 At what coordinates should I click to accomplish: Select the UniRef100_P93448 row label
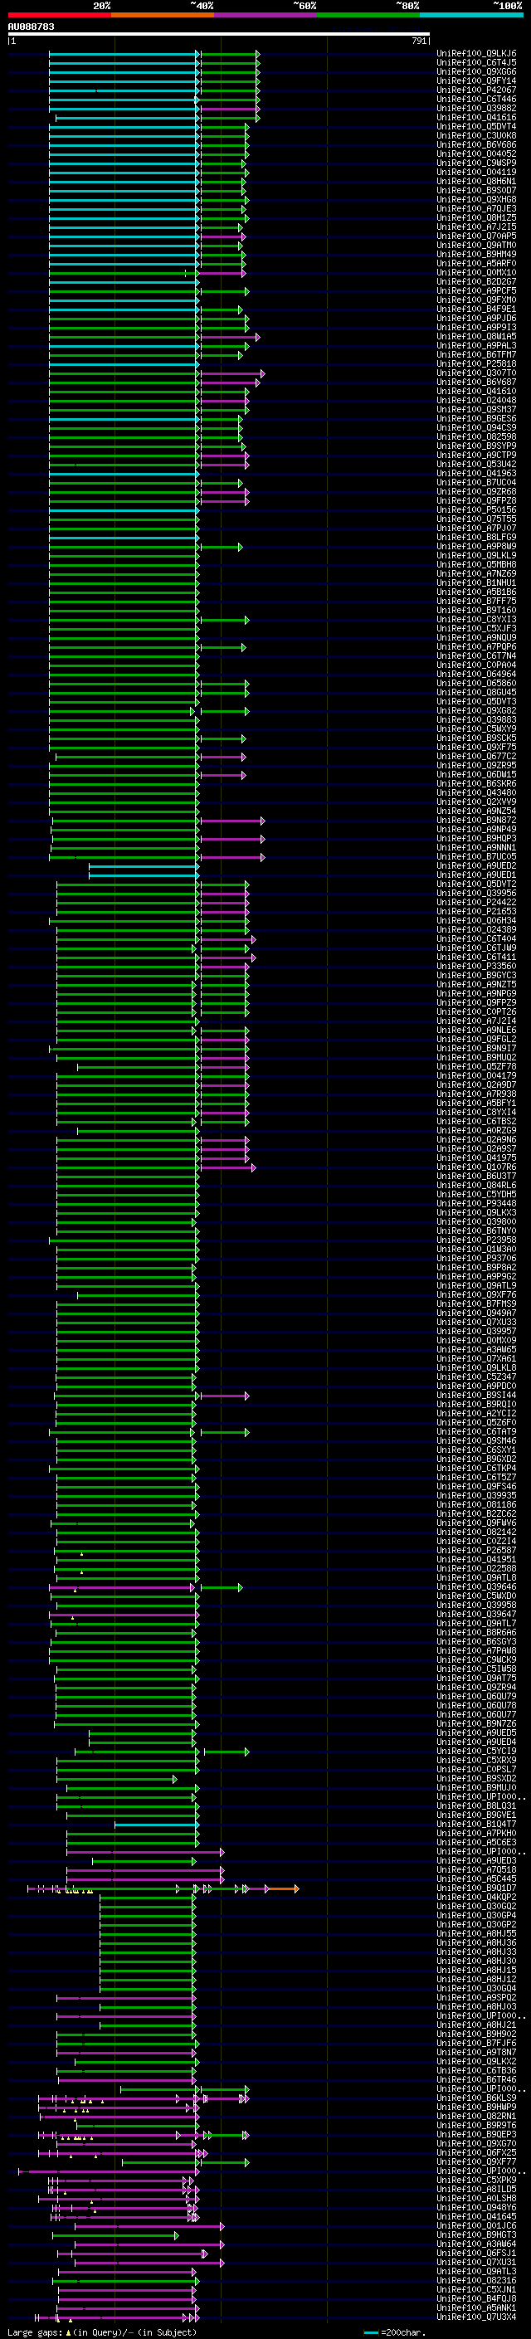pyautogui.click(x=476, y=1203)
